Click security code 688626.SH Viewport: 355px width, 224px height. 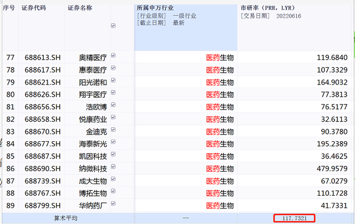pos(43,94)
